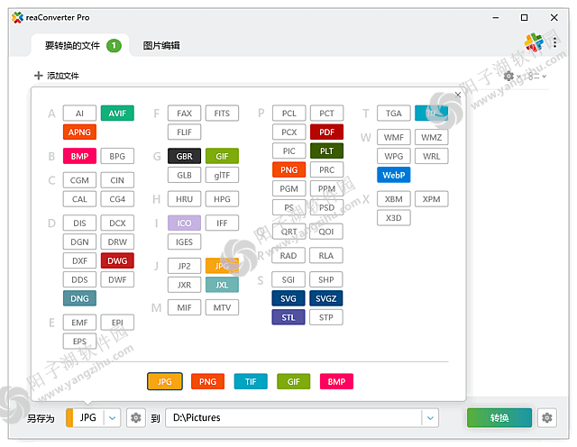
Task: Choose the AVIF format
Action: [x=117, y=114]
